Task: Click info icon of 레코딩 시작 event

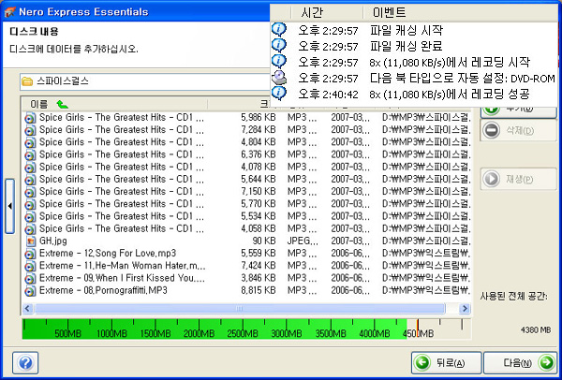Action: 279,61
